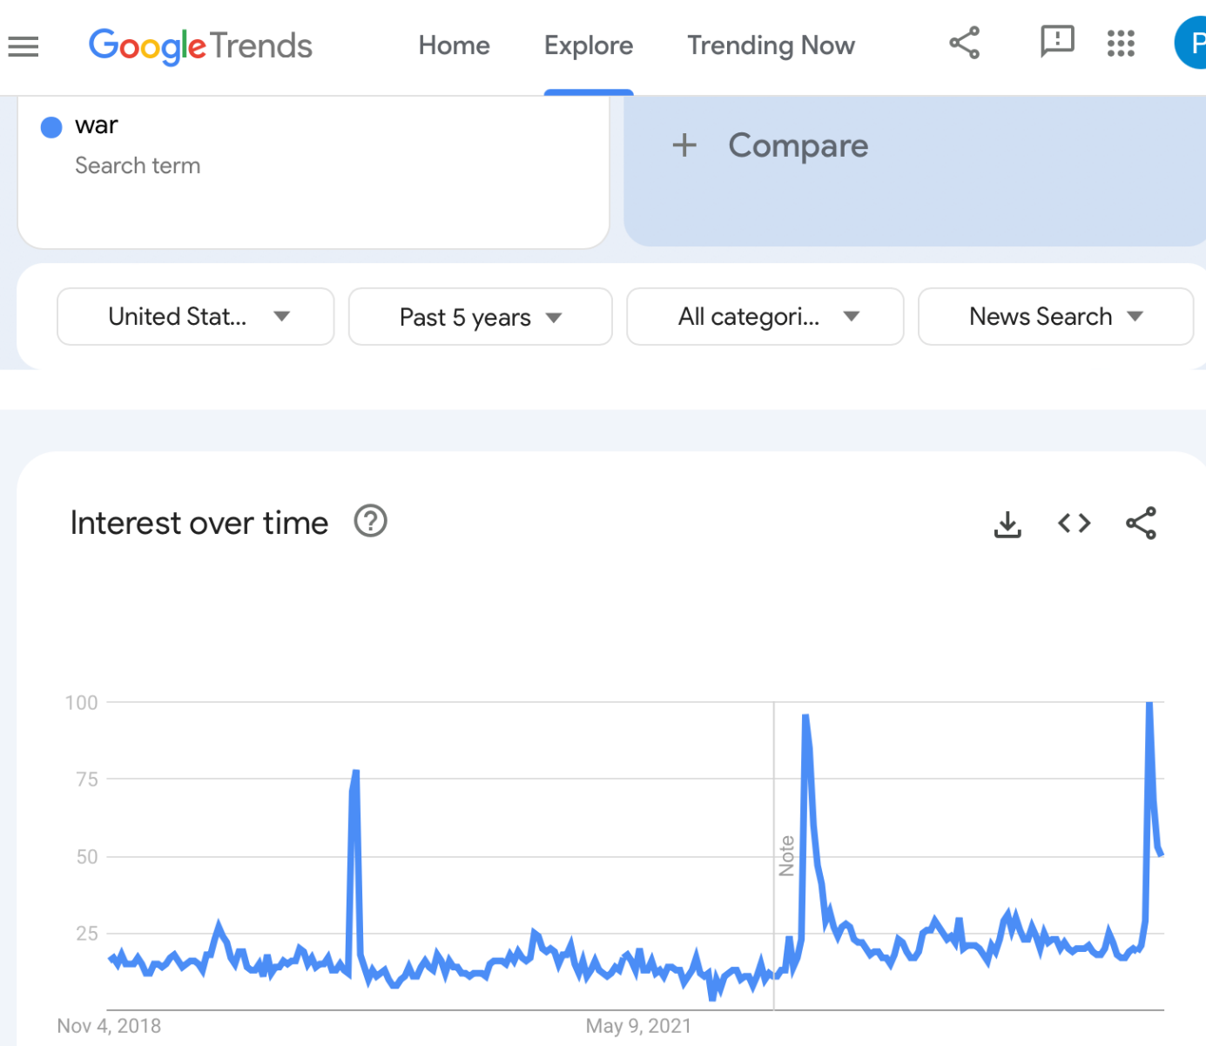This screenshot has width=1206, height=1046.
Task: Share the Interest over time chart
Action: 1141,523
